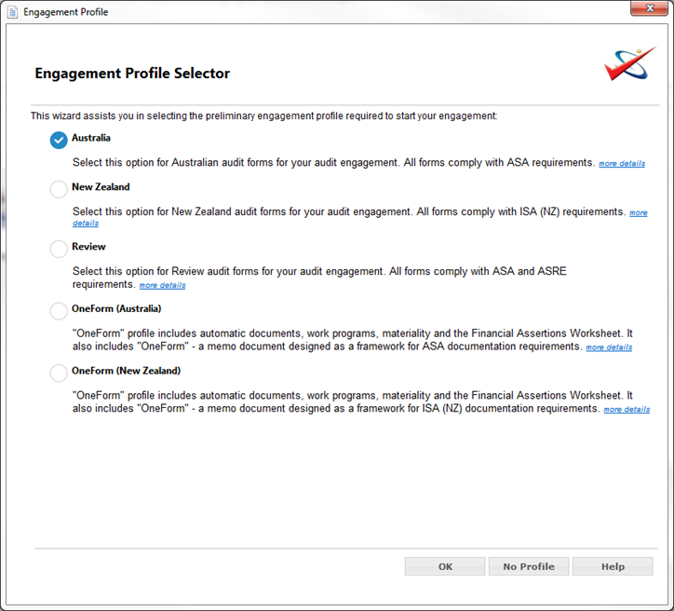Image resolution: width=674 pixels, height=611 pixels.
Task: Select the OneForm (New Zealand) radio button
Action: tap(59, 373)
